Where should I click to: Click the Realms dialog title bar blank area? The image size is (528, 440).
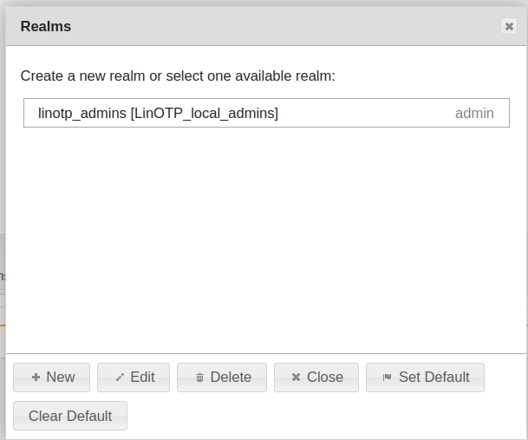277,27
